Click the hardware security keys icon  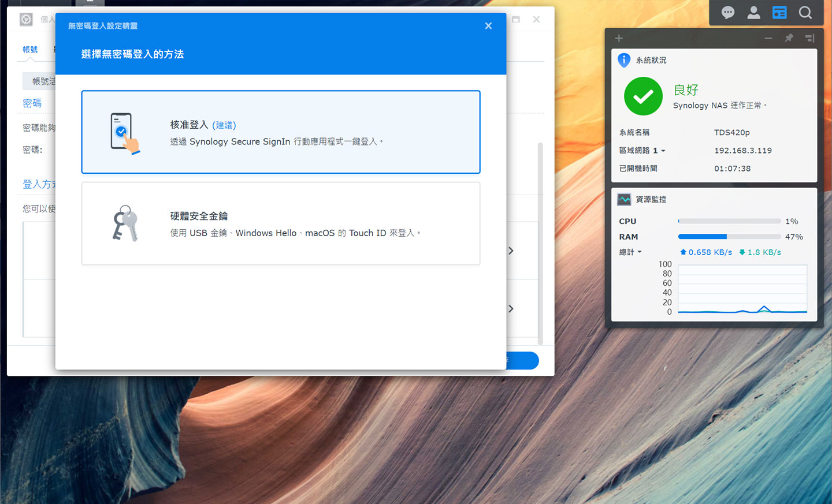(x=125, y=223)
